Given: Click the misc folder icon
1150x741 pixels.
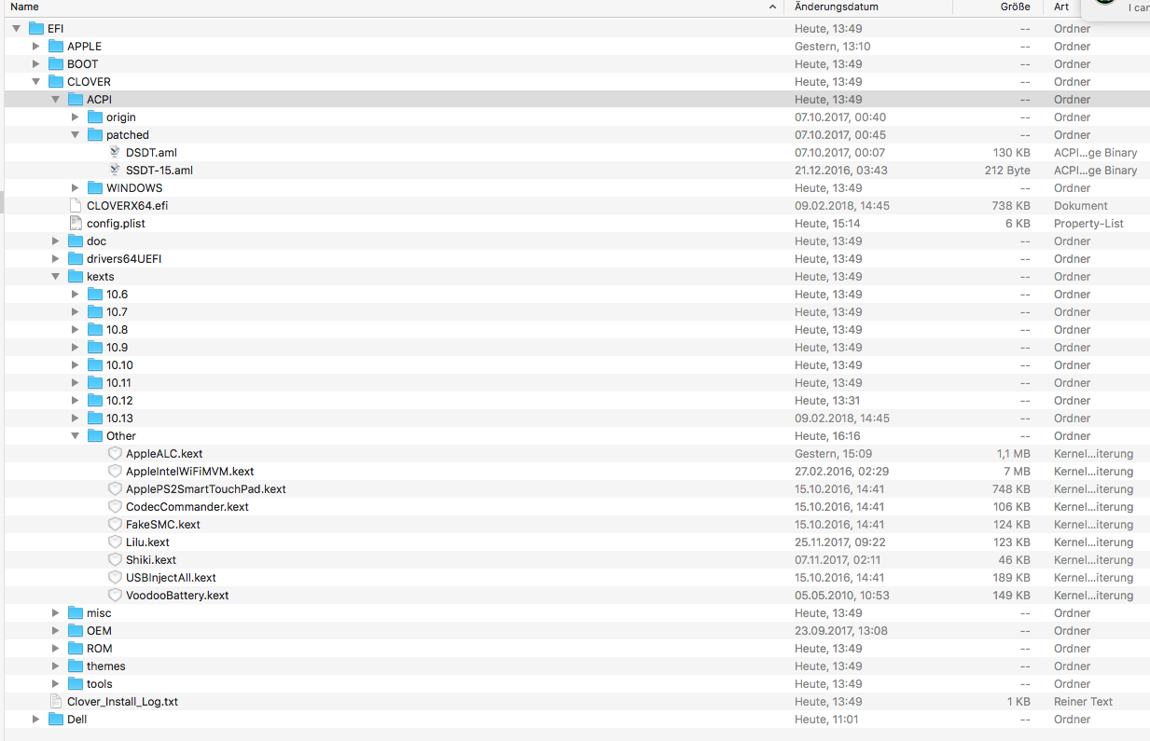Looking at the screenshot, I should tap(76, 613).
